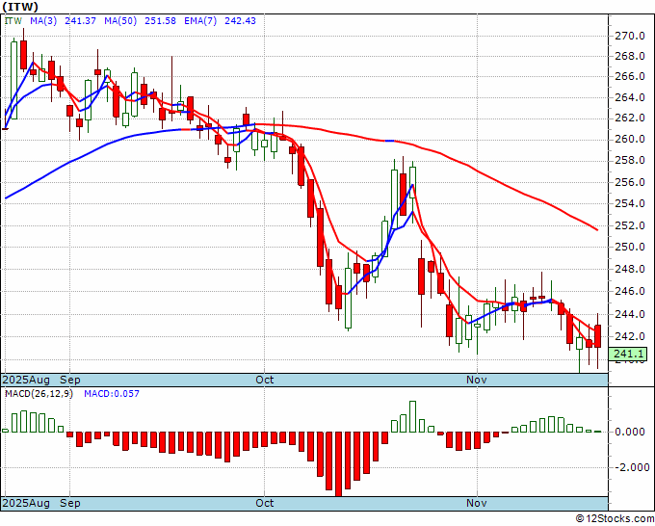This screenshot has height=526, width=655.
Task: Click the MA(50) value 251.58
Action: click(161, 21)
